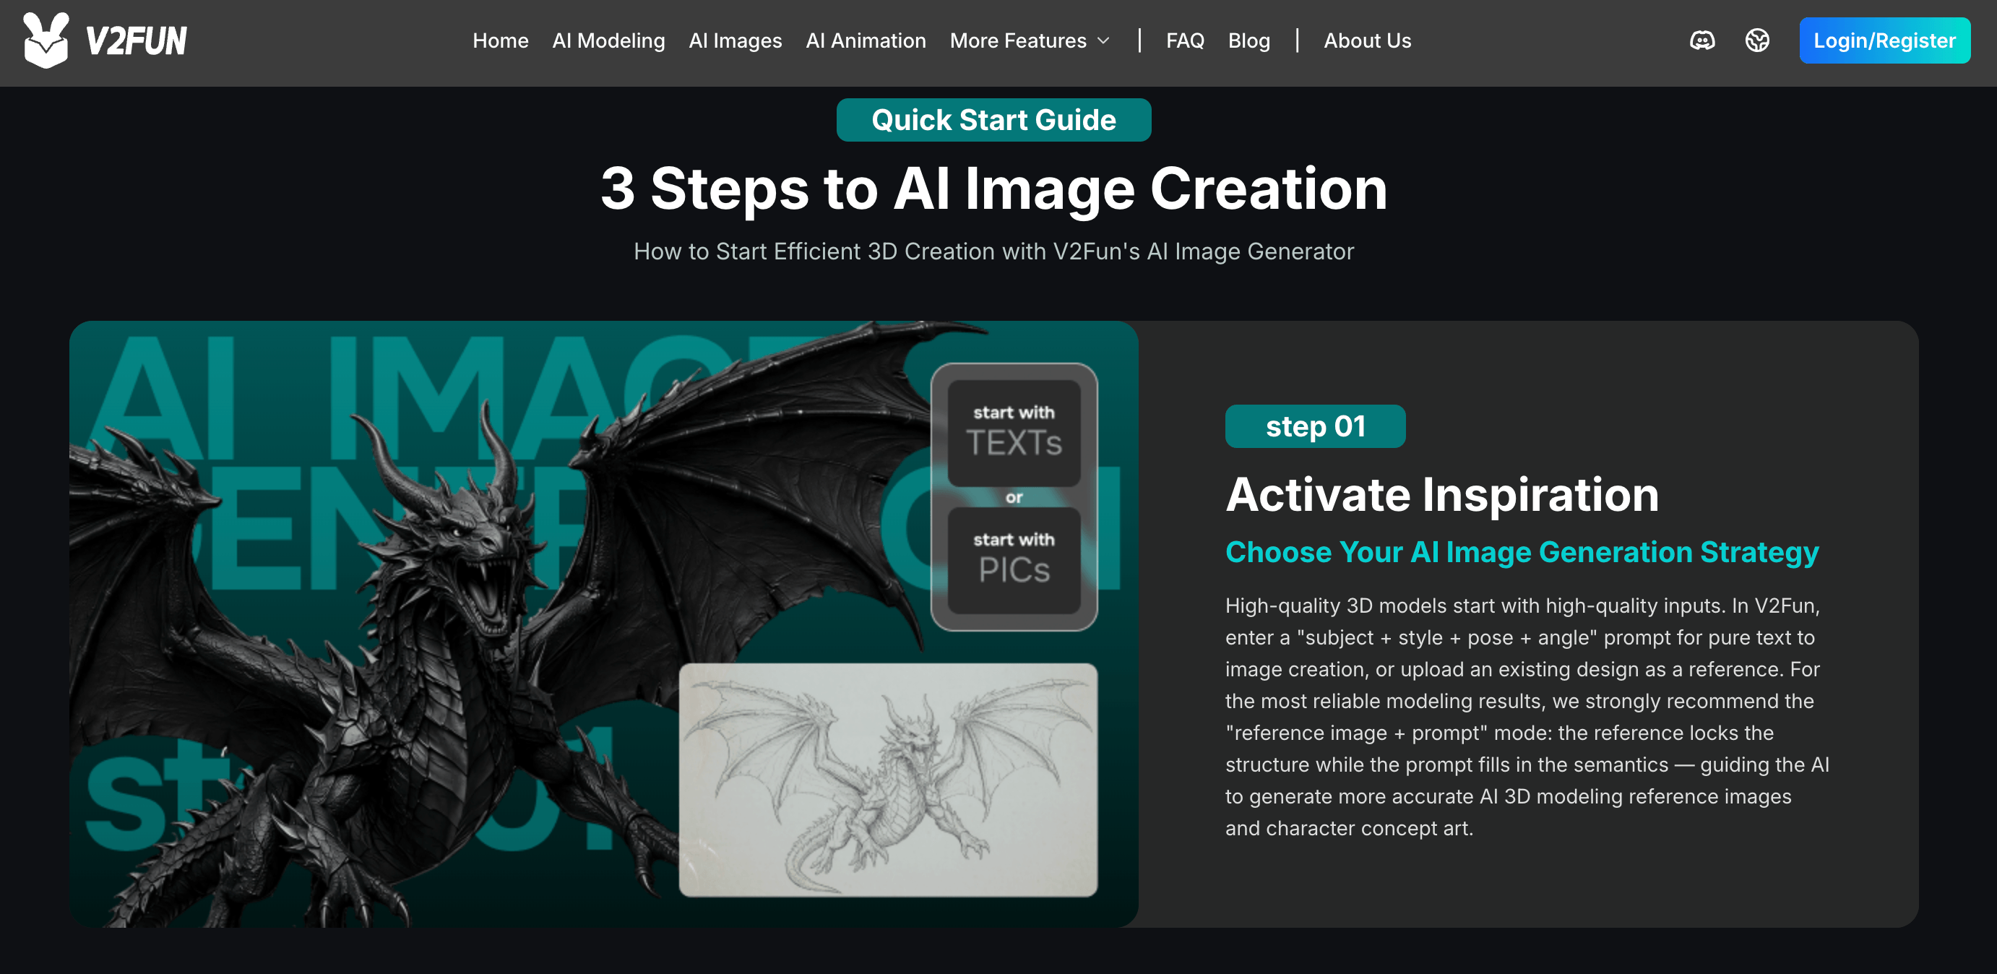This screenshot has width=1997, height=974.
Task: Visit the FAQ page
Action: click(x=1185, y=41)
